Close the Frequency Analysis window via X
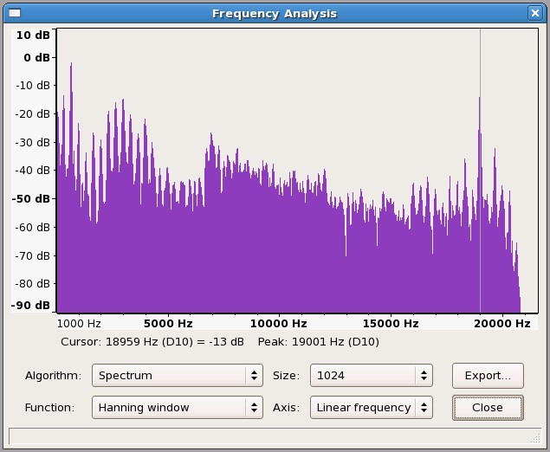The height and width of the screenshot is (452, 550). click(535, 13)
